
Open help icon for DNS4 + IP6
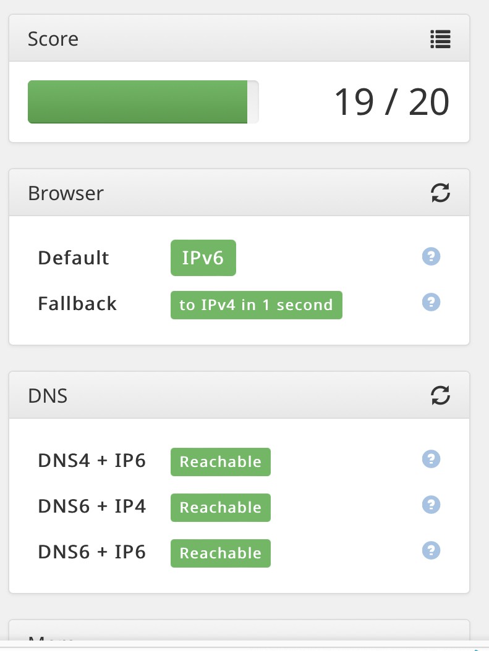point(431,459)
